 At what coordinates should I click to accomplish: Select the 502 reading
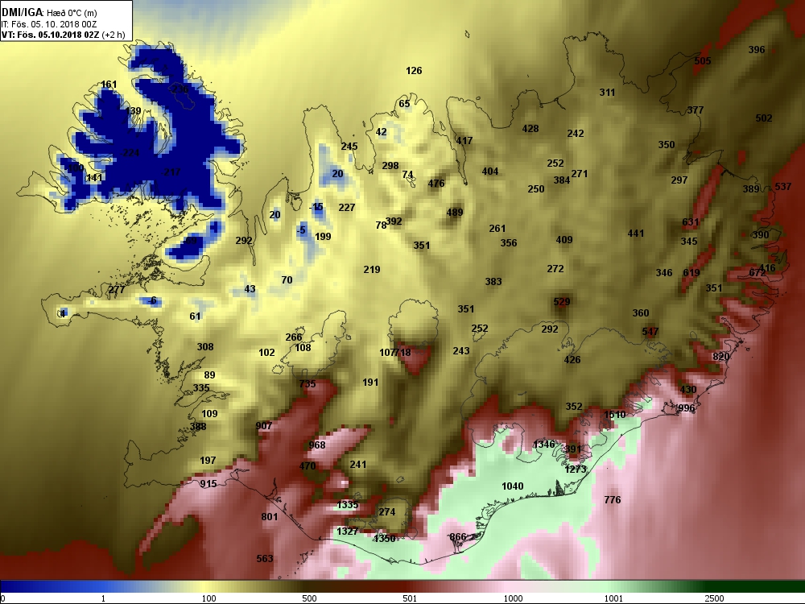click(763, 118)
